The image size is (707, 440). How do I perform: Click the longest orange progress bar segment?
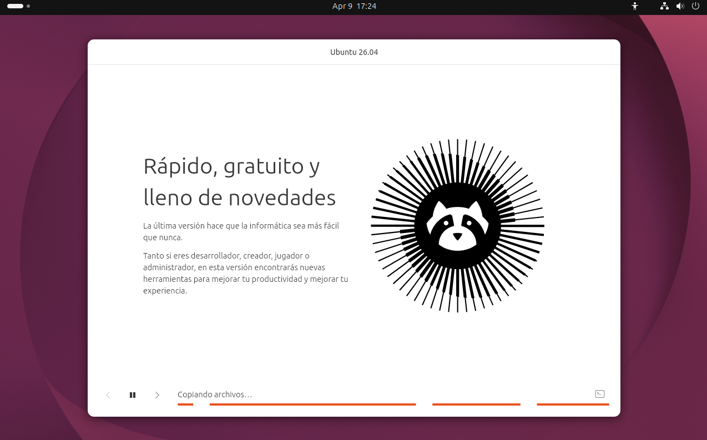312,404
